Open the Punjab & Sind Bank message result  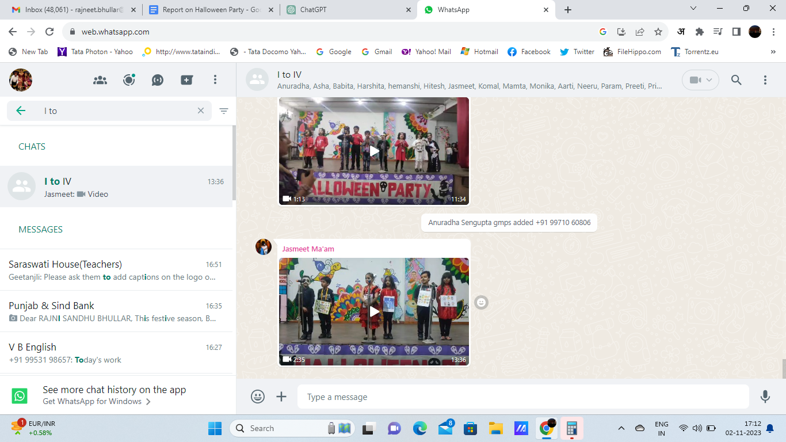tap(116, 311)
